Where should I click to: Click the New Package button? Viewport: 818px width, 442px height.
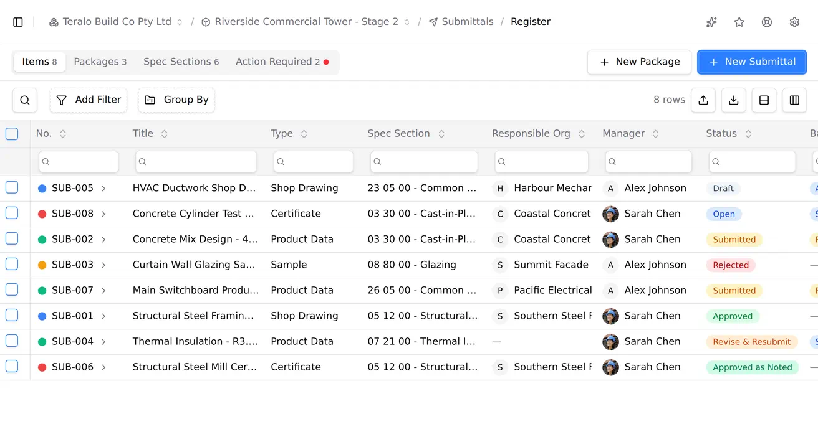639,62
